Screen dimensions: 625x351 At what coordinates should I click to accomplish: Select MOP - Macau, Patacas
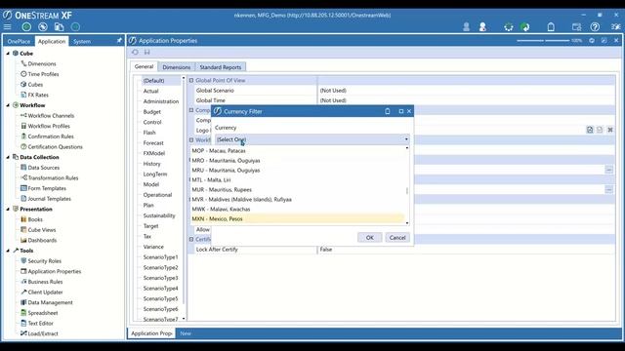(x=297, y=150)
